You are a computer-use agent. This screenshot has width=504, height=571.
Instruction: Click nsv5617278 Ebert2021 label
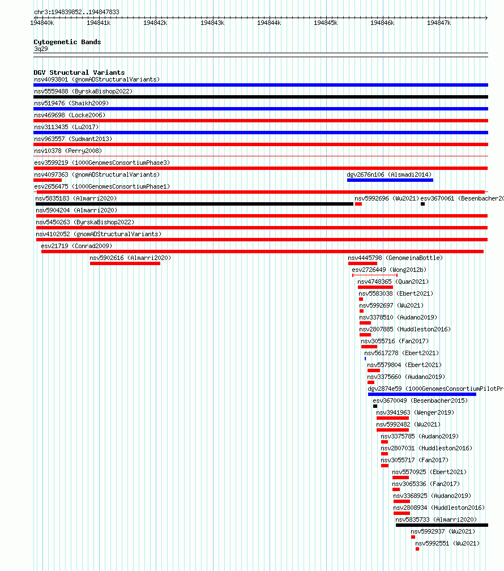[402, 353]
